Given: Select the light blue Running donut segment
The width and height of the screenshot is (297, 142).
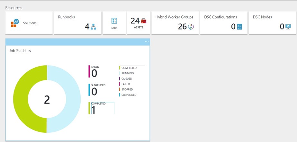Looking at the screenshot, I should [74, 99].
